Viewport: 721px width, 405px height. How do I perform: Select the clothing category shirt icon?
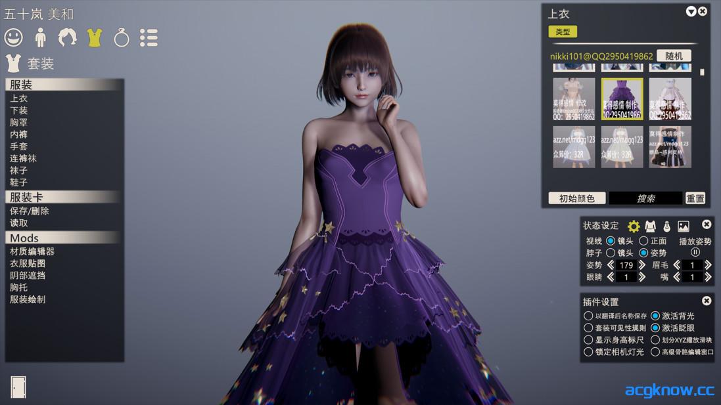(94, 37)
